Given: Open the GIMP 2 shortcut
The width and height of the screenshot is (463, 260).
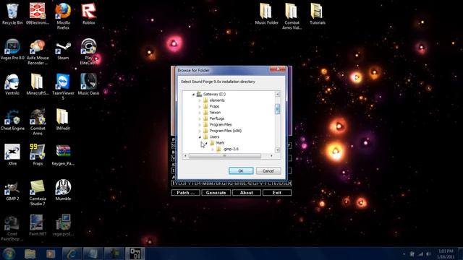Looking at the screenshot, I should (12, 190).
